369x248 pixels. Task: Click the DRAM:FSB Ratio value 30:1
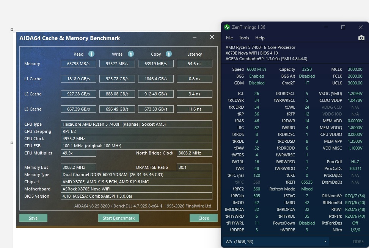pos(195,167)
